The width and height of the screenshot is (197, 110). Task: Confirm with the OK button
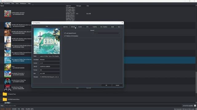point(106,85)
